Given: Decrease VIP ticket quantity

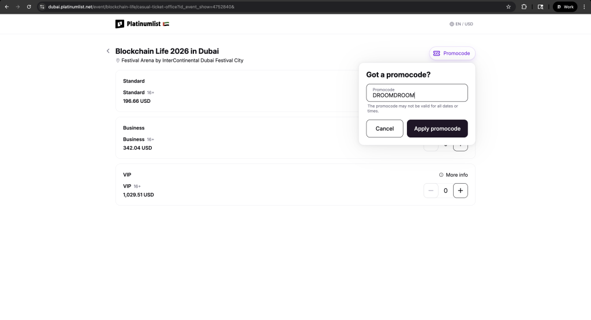Looking at the screenshot, I should pos(431,191).
